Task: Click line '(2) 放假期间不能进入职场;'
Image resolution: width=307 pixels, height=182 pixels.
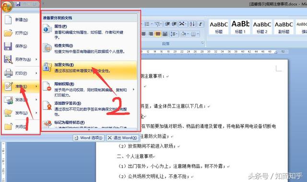Action: coord(147,146)
